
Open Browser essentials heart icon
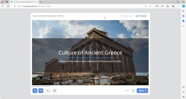point(173,6)
